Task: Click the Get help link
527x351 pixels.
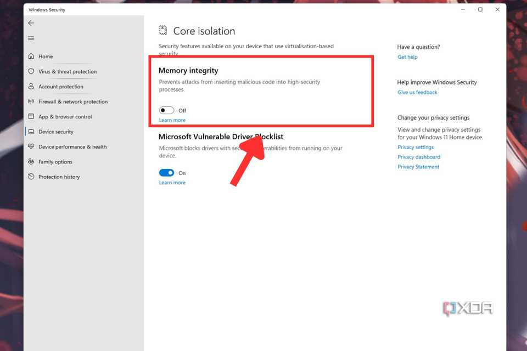Action: (407, 56)
